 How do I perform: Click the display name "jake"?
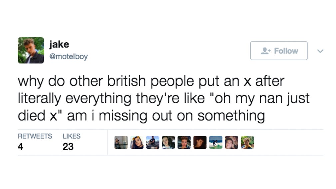[59, 44]
